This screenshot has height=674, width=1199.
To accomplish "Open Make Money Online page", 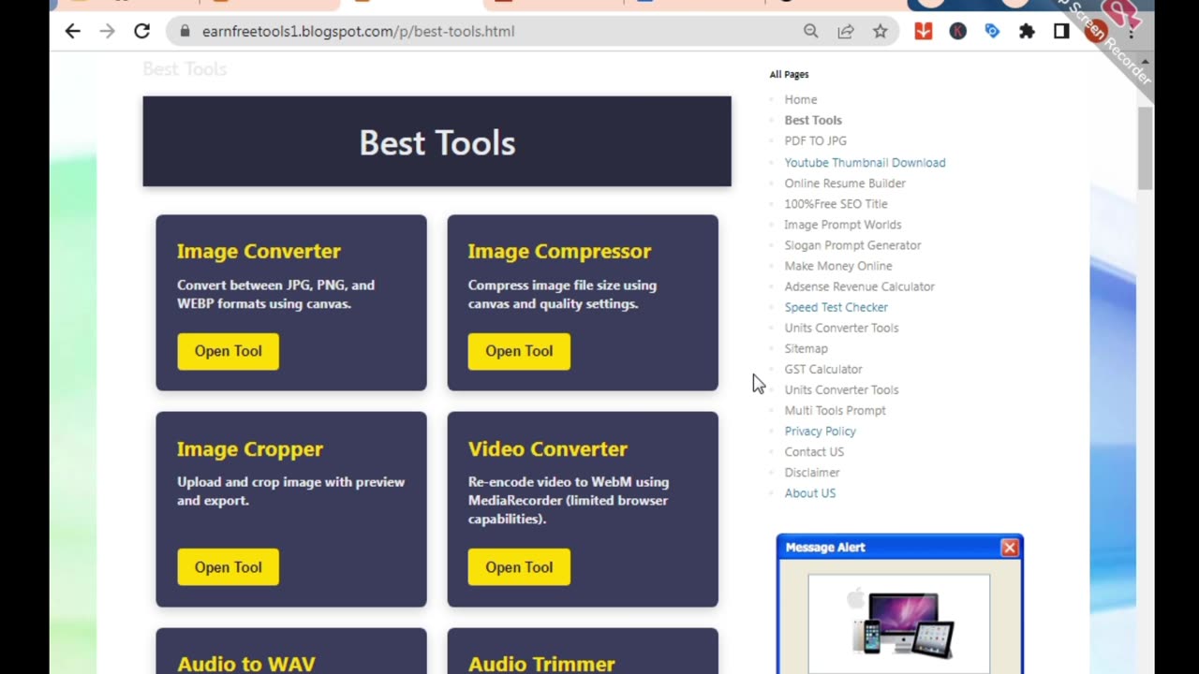I will click(x=838, y=266).
